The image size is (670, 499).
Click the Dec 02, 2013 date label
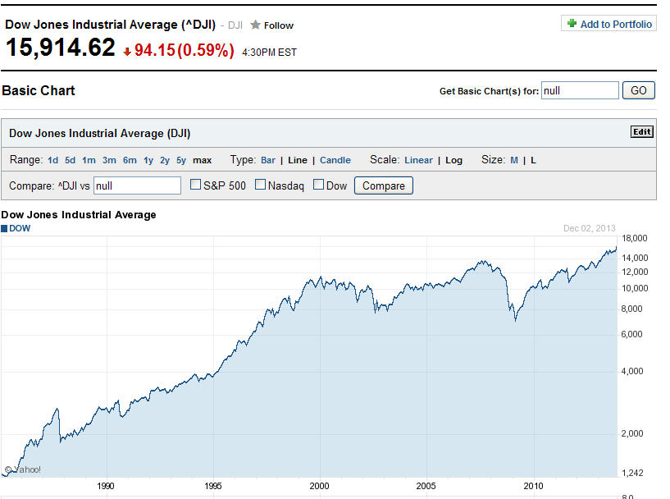(590, 228)
